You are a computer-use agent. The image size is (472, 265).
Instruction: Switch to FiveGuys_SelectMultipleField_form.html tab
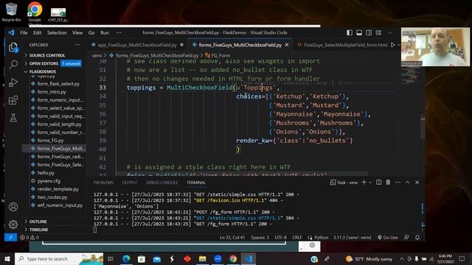pyautogui.click(x=342, y=45)
